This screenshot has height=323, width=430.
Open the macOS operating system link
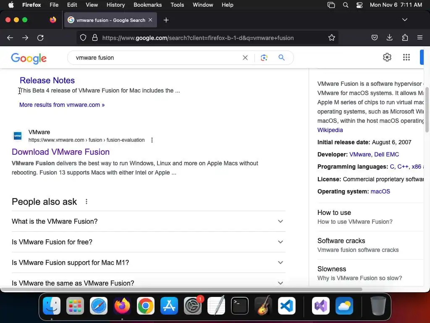point(380,191)
